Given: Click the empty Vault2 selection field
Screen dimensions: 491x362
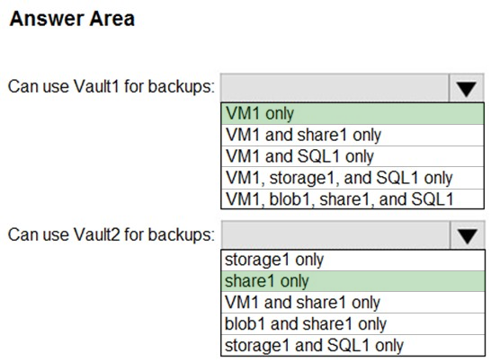Looking at the screenshot, I should point(335,235).
